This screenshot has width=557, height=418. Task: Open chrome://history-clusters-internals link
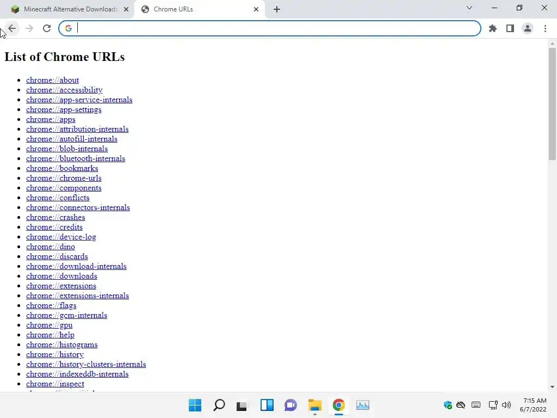[x=86, y=364]
